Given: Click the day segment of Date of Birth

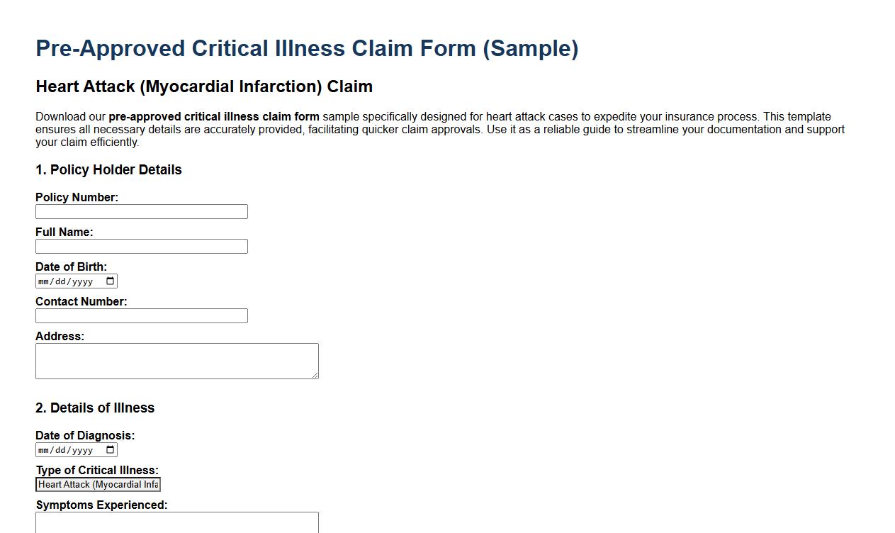Looking at the screenshot, I should click(x=61, y=281).
